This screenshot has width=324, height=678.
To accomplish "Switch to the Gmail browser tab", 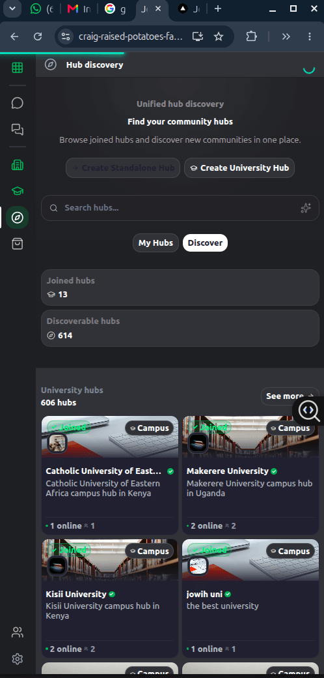I will [79, 8].
